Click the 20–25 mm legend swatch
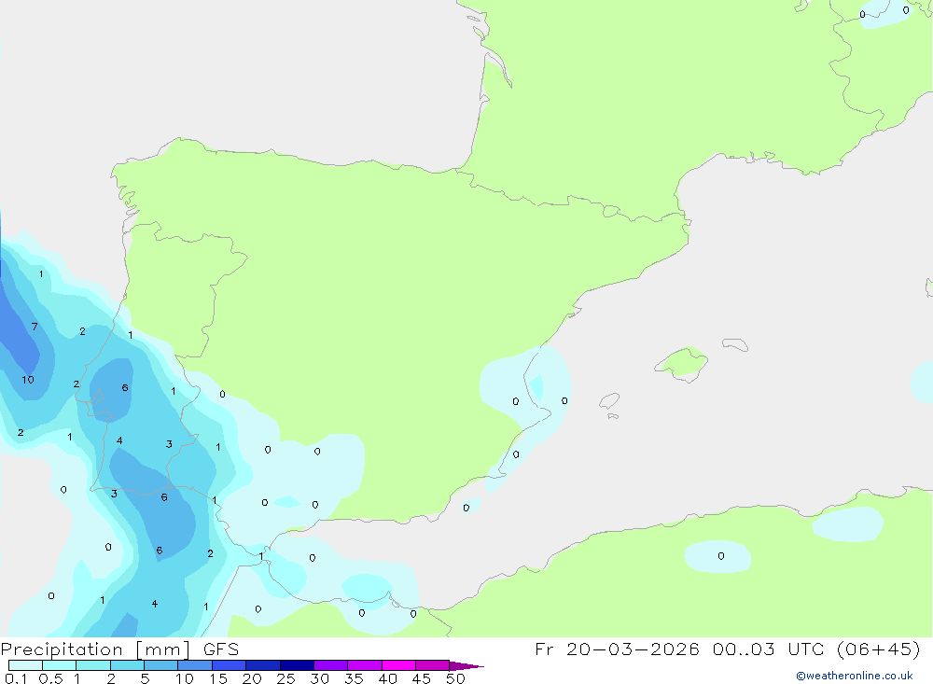 pyautogui.click(x=263, y=665)
